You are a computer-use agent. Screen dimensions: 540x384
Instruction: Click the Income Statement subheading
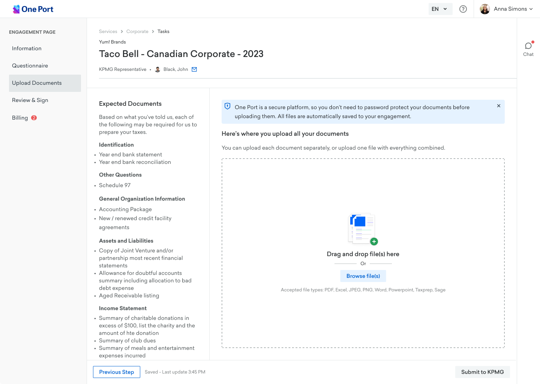[x=123, y=308]
